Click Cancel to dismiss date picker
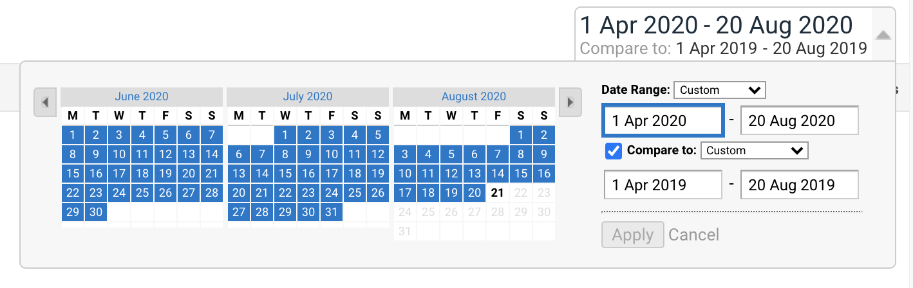 [x=693, y=235]
